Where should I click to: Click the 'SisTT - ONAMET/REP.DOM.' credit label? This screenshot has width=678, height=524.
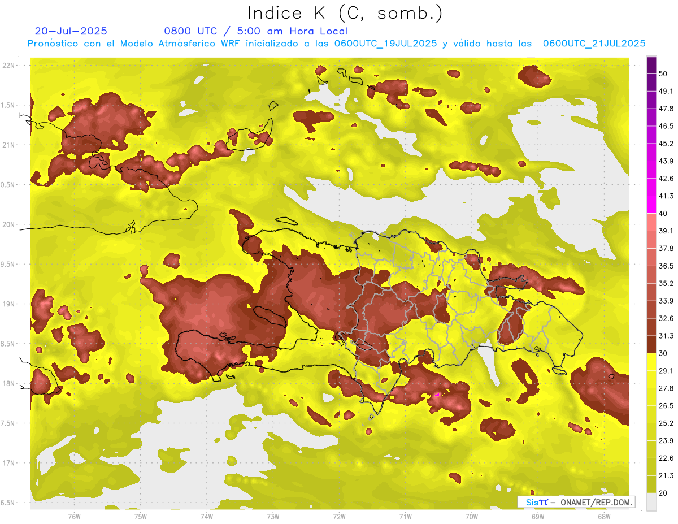[576, 502]
